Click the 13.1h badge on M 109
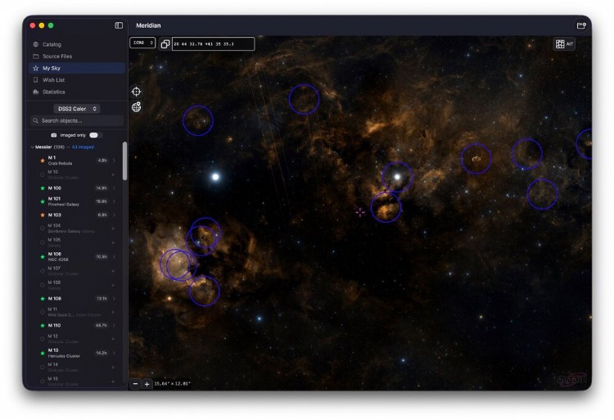The image size is (614, 420). click(101, 299)
